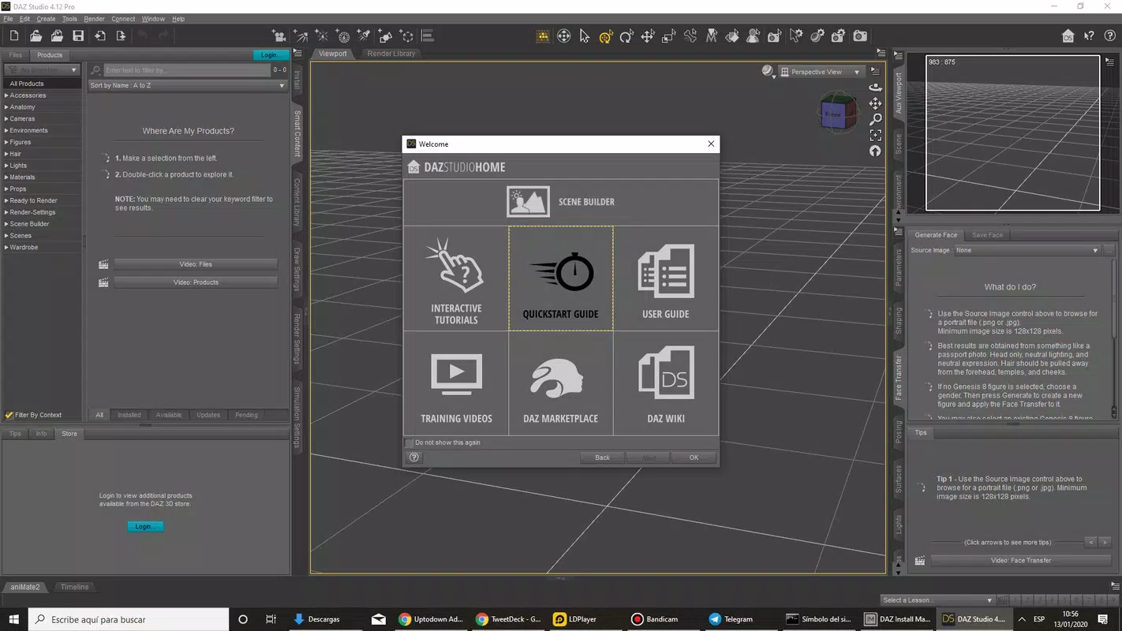This screenshot has height=631, width=1122.
Task: Expand the Accessories category
Action: coord(7,95)
